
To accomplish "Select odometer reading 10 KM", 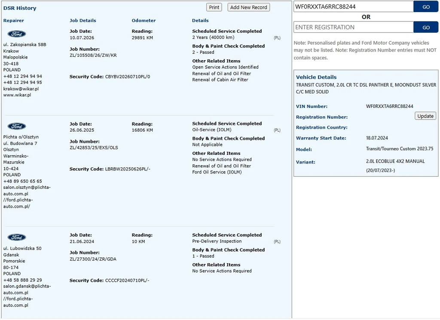I will click(138, 242).
